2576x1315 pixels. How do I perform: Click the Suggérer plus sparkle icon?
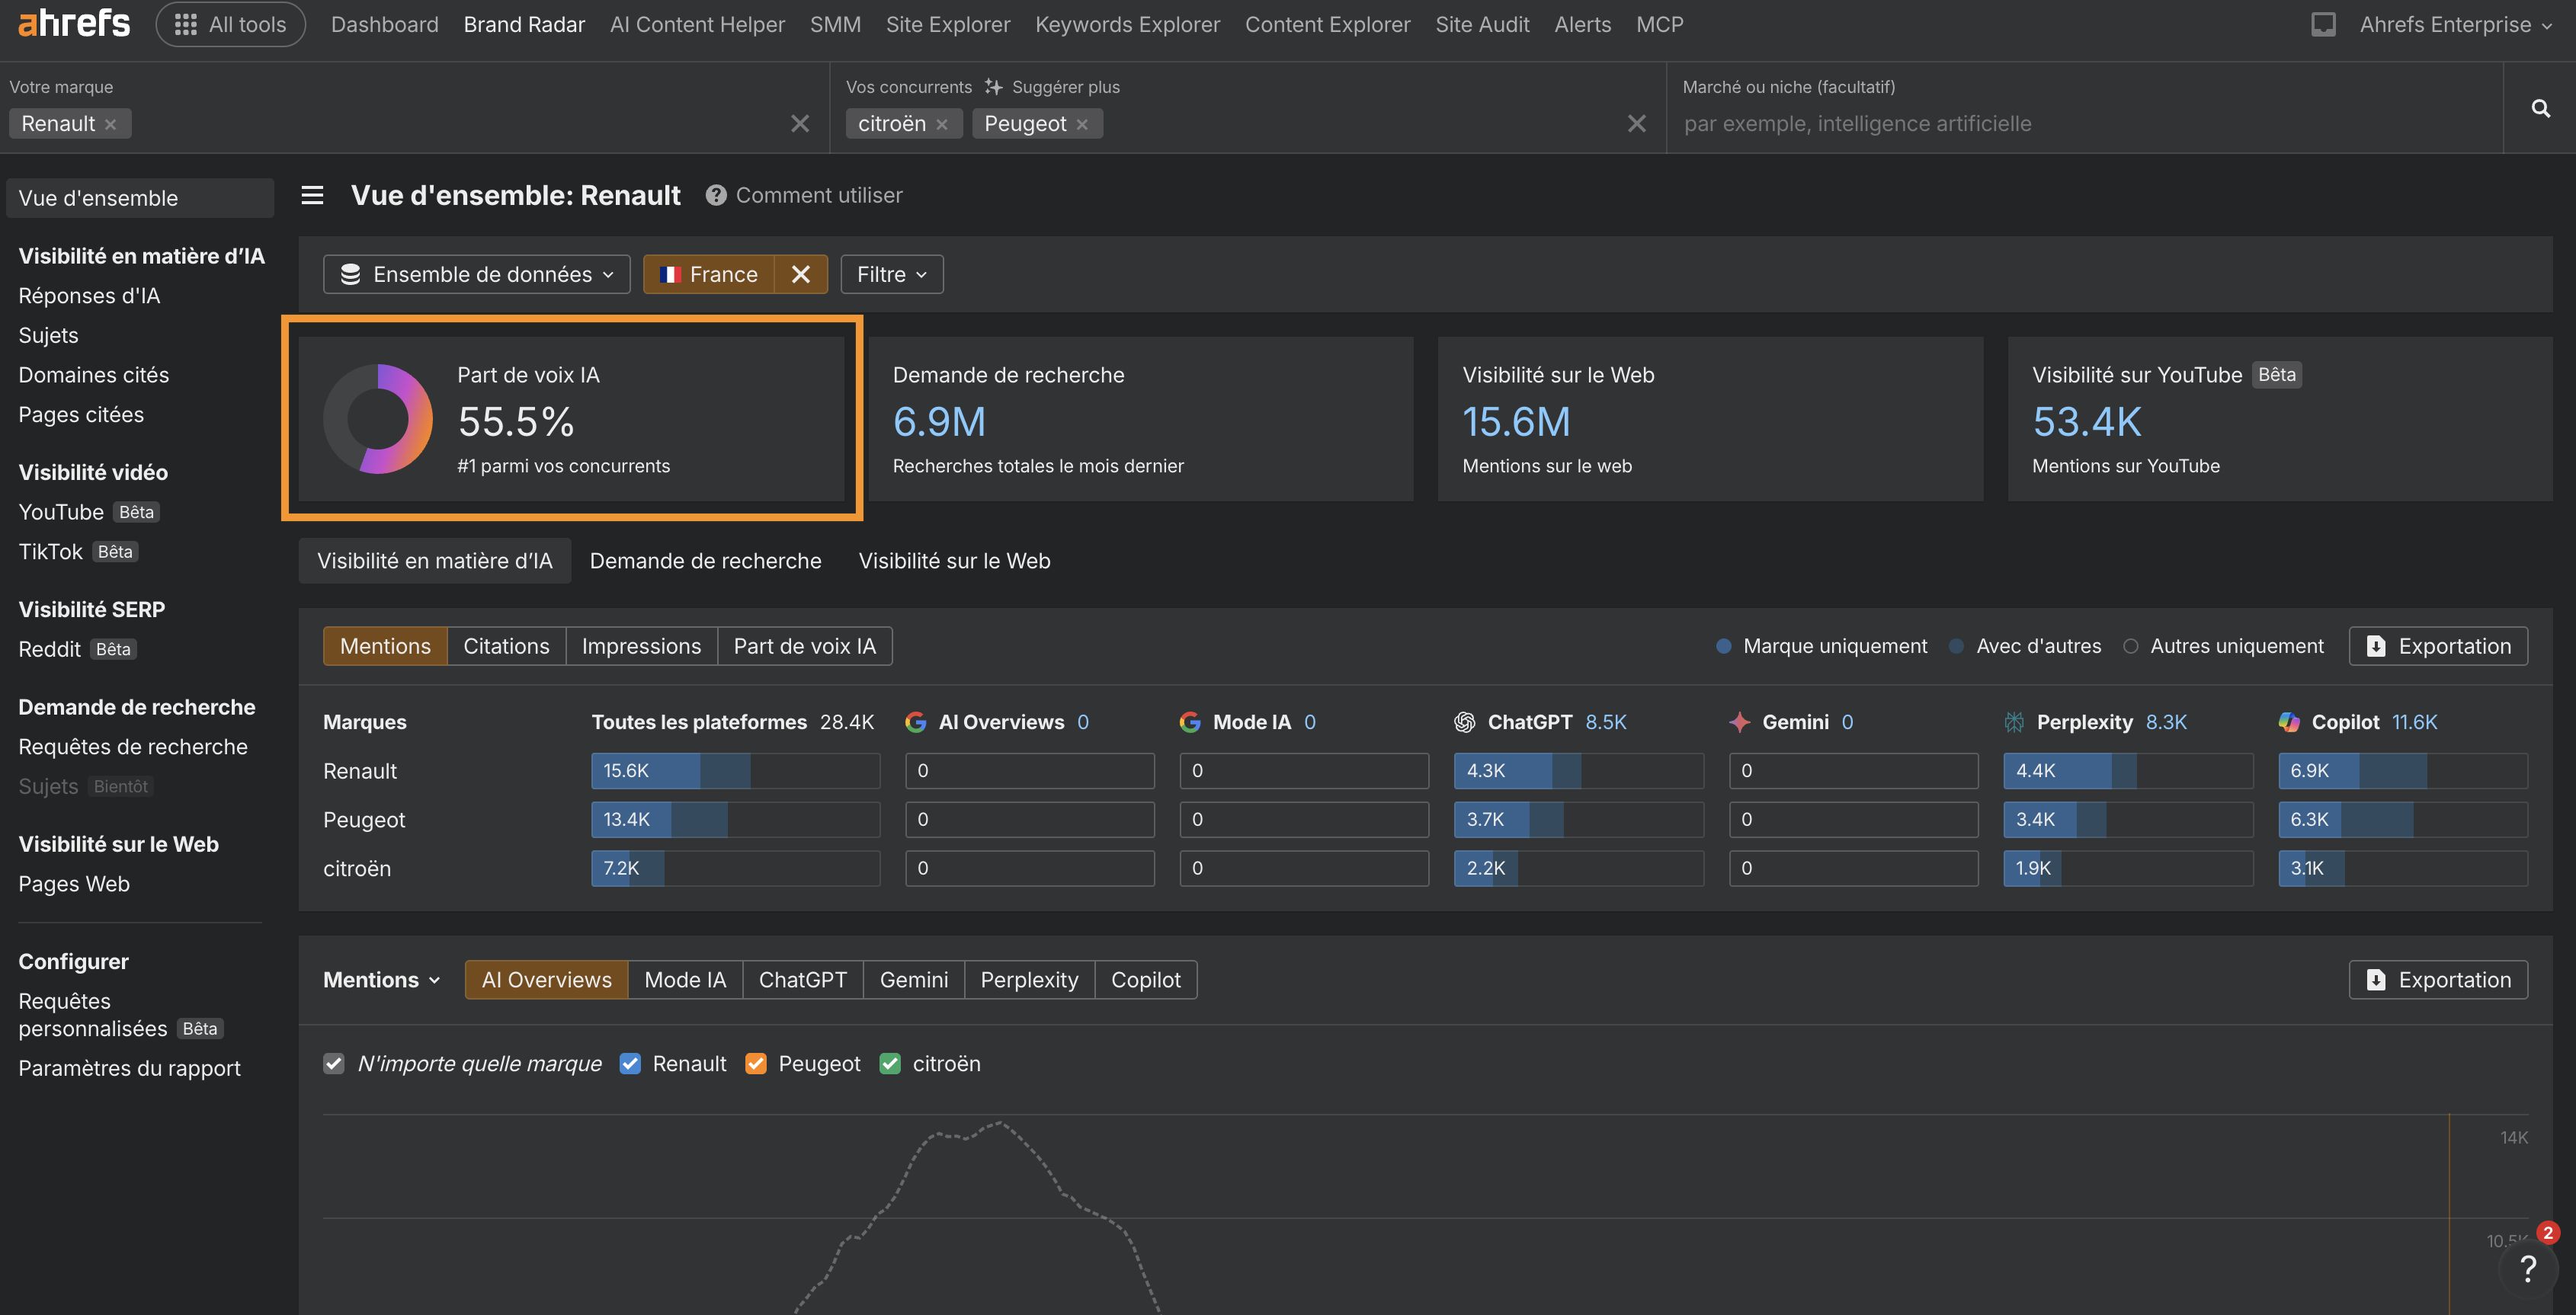coord(993,87)
